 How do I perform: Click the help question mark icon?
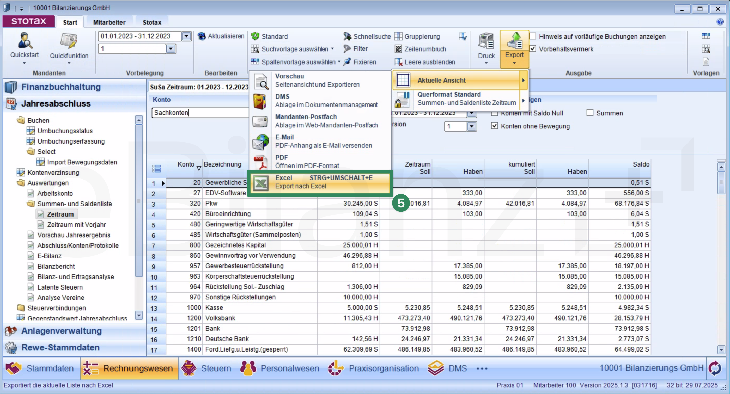click(720, 22)
